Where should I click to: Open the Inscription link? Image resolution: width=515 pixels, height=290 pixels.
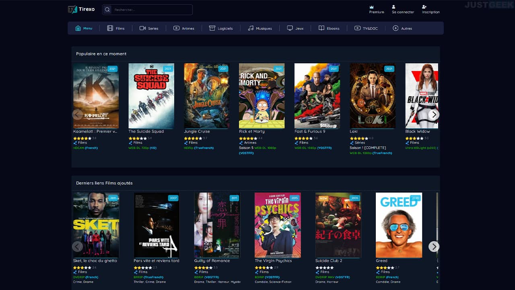pos(431,12)
